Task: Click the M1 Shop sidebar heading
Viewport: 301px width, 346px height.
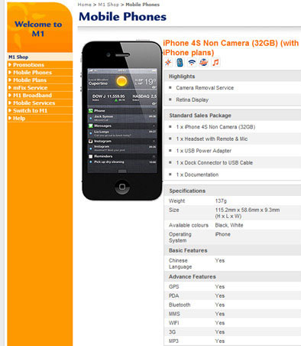Action: click(18, 57)
